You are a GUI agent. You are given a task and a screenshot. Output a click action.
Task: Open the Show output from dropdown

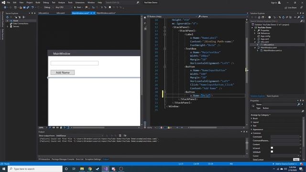point(80,136)
